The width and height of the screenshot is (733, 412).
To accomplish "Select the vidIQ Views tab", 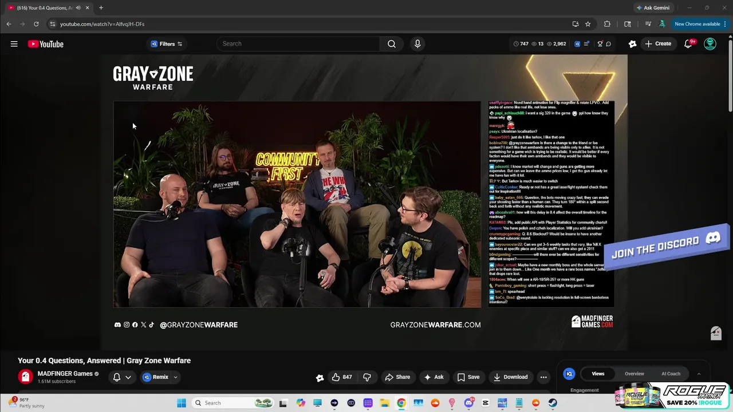I will (598, 374).
